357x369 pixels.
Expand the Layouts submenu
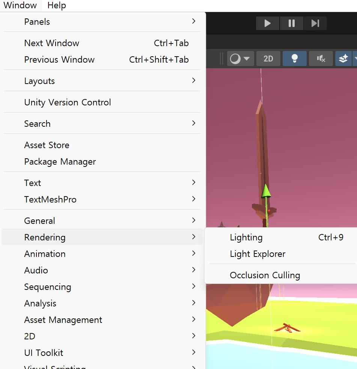(102, 81)
